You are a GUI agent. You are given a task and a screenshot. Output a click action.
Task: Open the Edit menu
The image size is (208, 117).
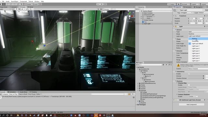3,1
